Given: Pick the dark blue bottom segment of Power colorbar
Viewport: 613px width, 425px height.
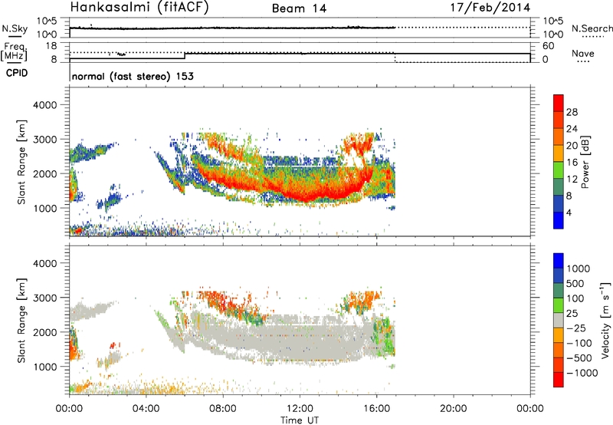Looking at the screenshot, I should point(559,220).
